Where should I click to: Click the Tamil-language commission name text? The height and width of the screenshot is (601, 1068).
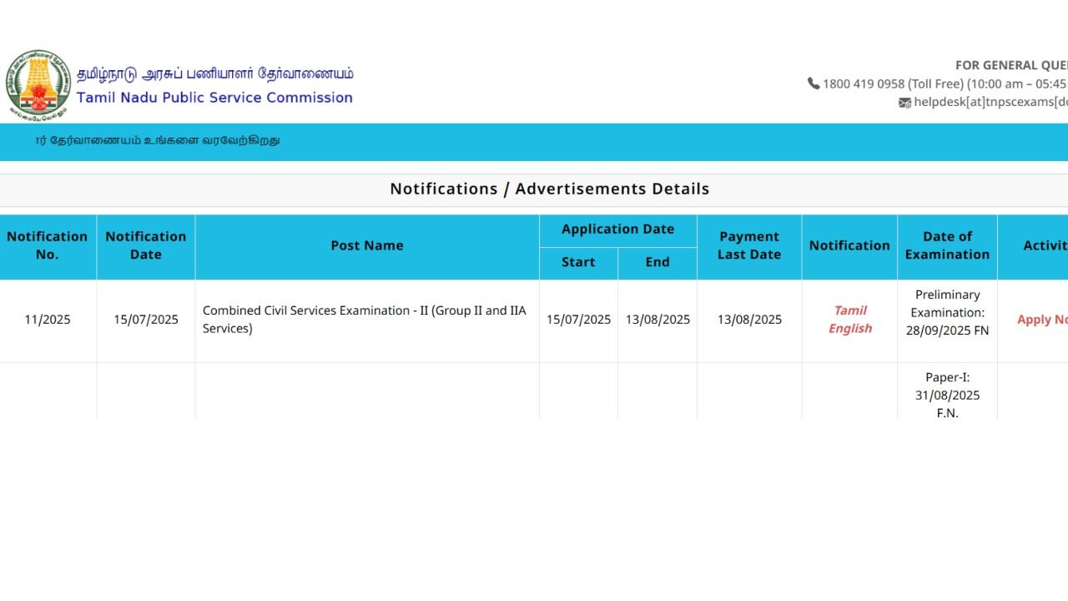click(x=214, y=73)
